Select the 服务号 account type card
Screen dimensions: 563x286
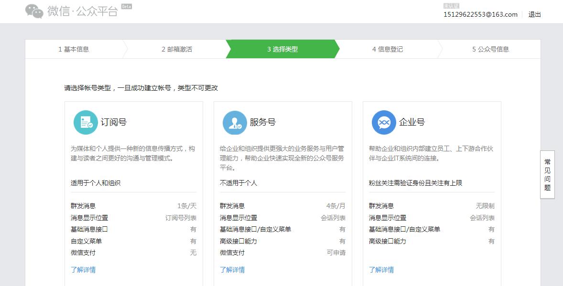[x=282, y=191]
